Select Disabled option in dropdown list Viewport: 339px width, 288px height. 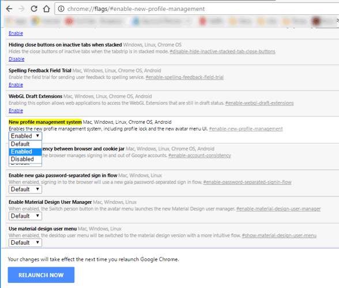[x=25, y=159]
